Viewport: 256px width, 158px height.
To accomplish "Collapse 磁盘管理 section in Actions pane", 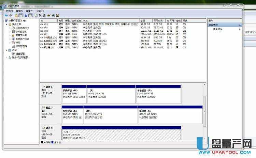I will 240,25.
